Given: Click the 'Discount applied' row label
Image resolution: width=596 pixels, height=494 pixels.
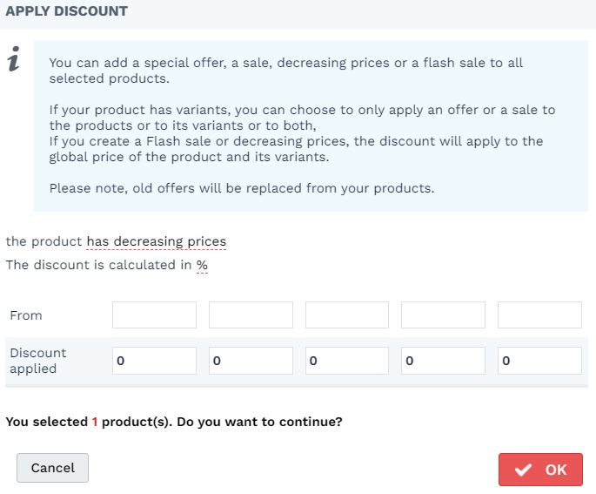Looking at the screenshot, I should pos(38,361).
